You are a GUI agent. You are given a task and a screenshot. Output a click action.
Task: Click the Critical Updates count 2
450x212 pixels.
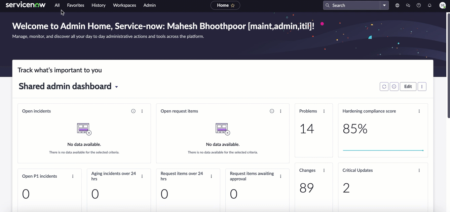[346, 188]
